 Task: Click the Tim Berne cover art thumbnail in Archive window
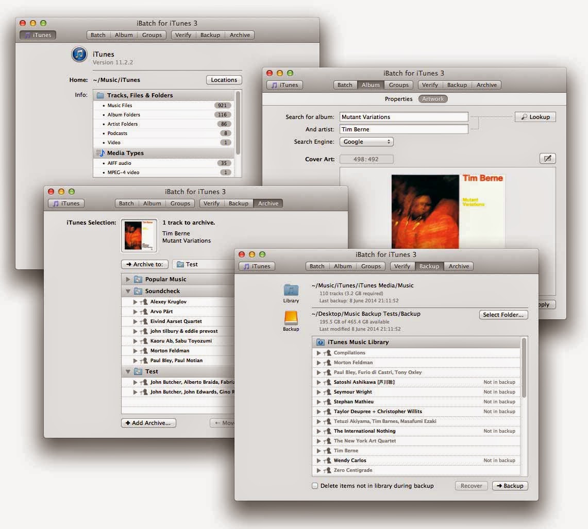pyautogui.click(x=139, y=236)
